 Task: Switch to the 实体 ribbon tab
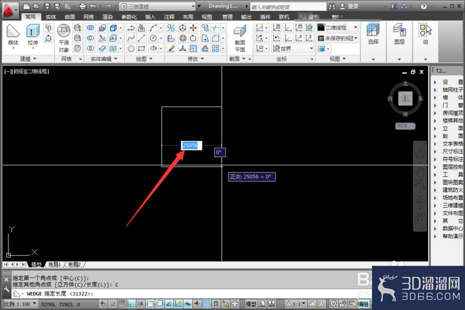51,17
